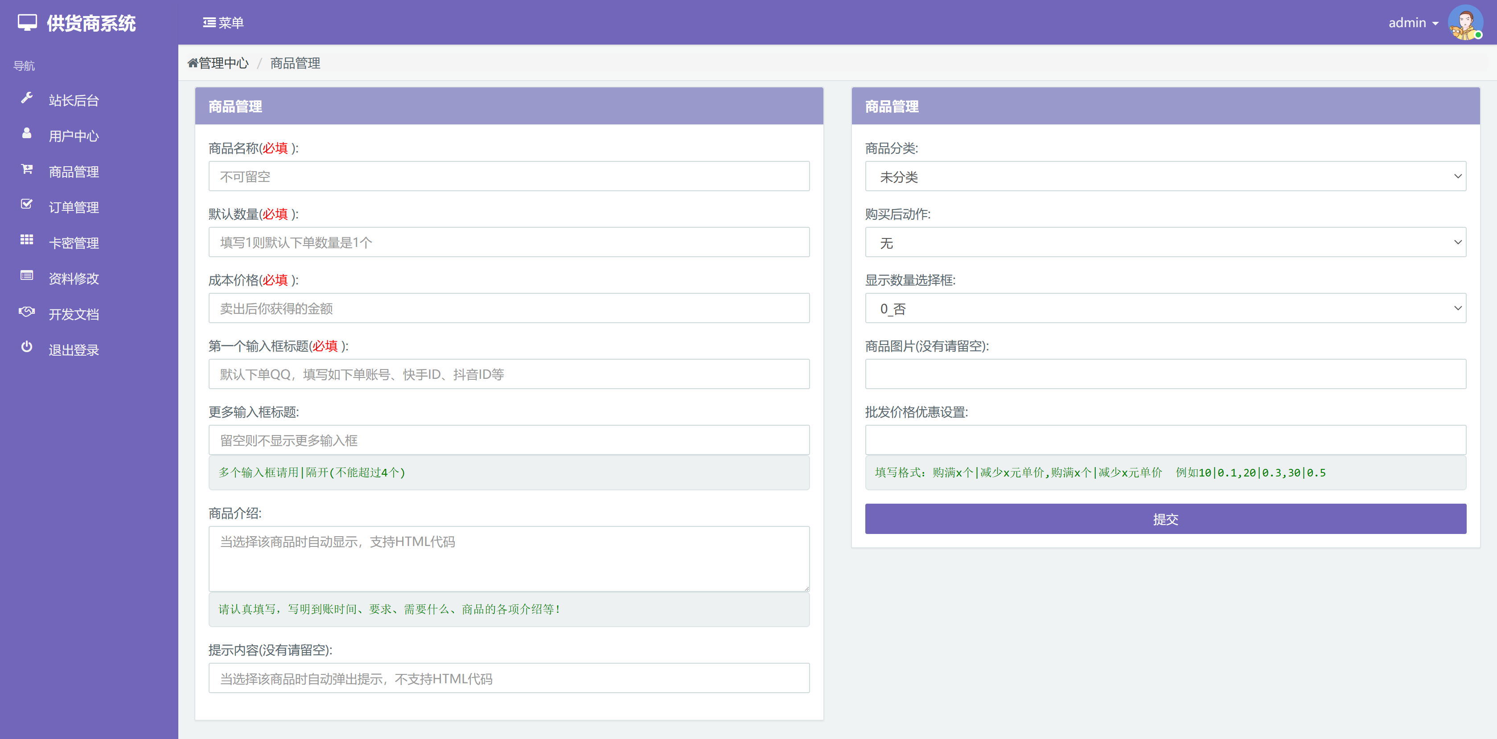
Task: Click the 商品管理 breadcrumb text
Action: 295,63
